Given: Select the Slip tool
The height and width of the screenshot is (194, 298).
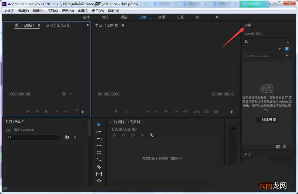Looking at the screenshot, I should point(99,174).
